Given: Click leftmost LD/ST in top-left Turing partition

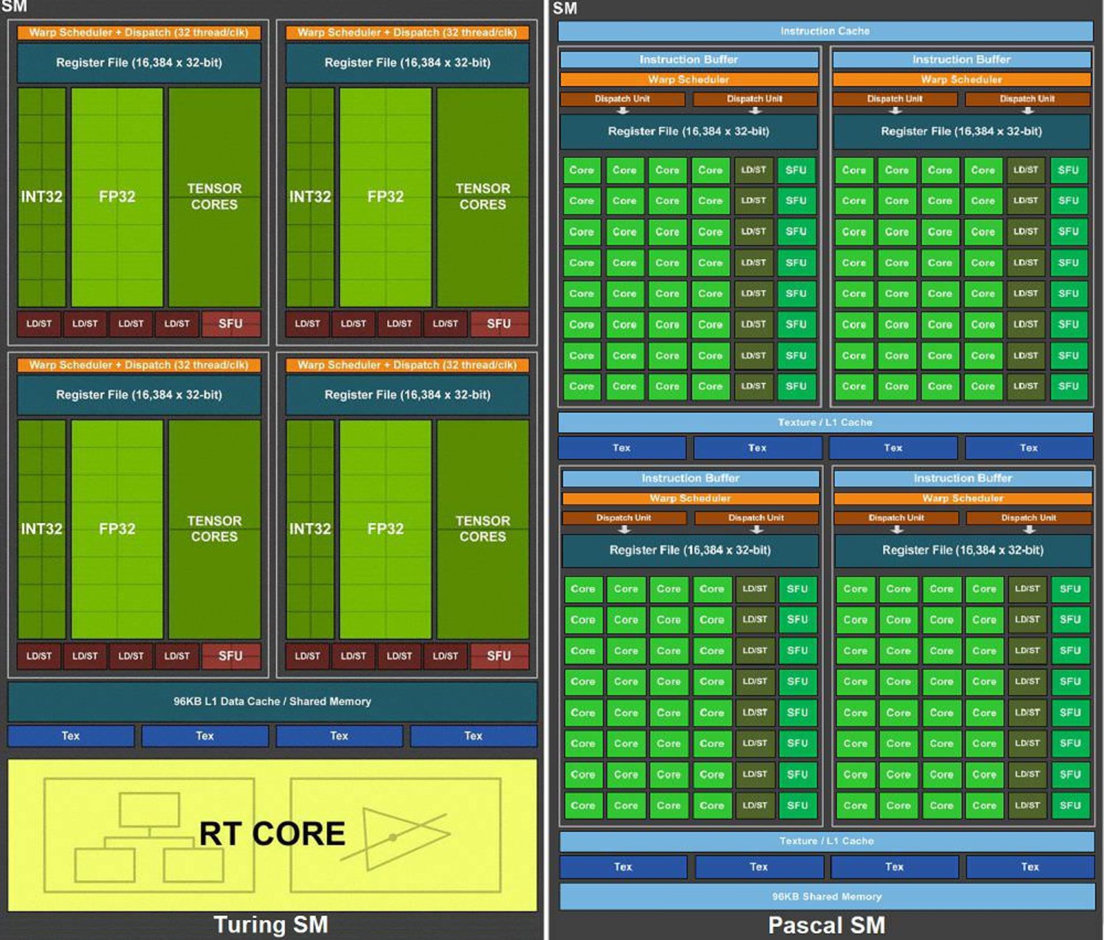Looking at the screenshot, I should click(39, 324).
